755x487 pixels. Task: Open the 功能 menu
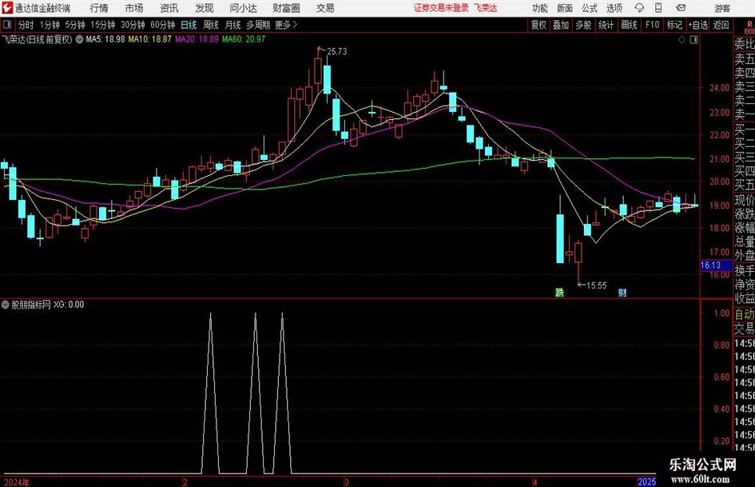[540, 8]
